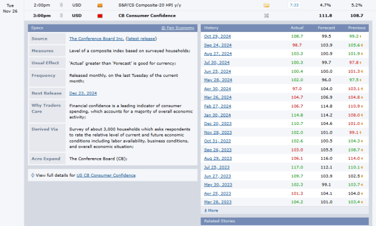Open the Jul 30, 2024 history entry
This screenshot has height=226, width=376.
(x=217, y=63)
